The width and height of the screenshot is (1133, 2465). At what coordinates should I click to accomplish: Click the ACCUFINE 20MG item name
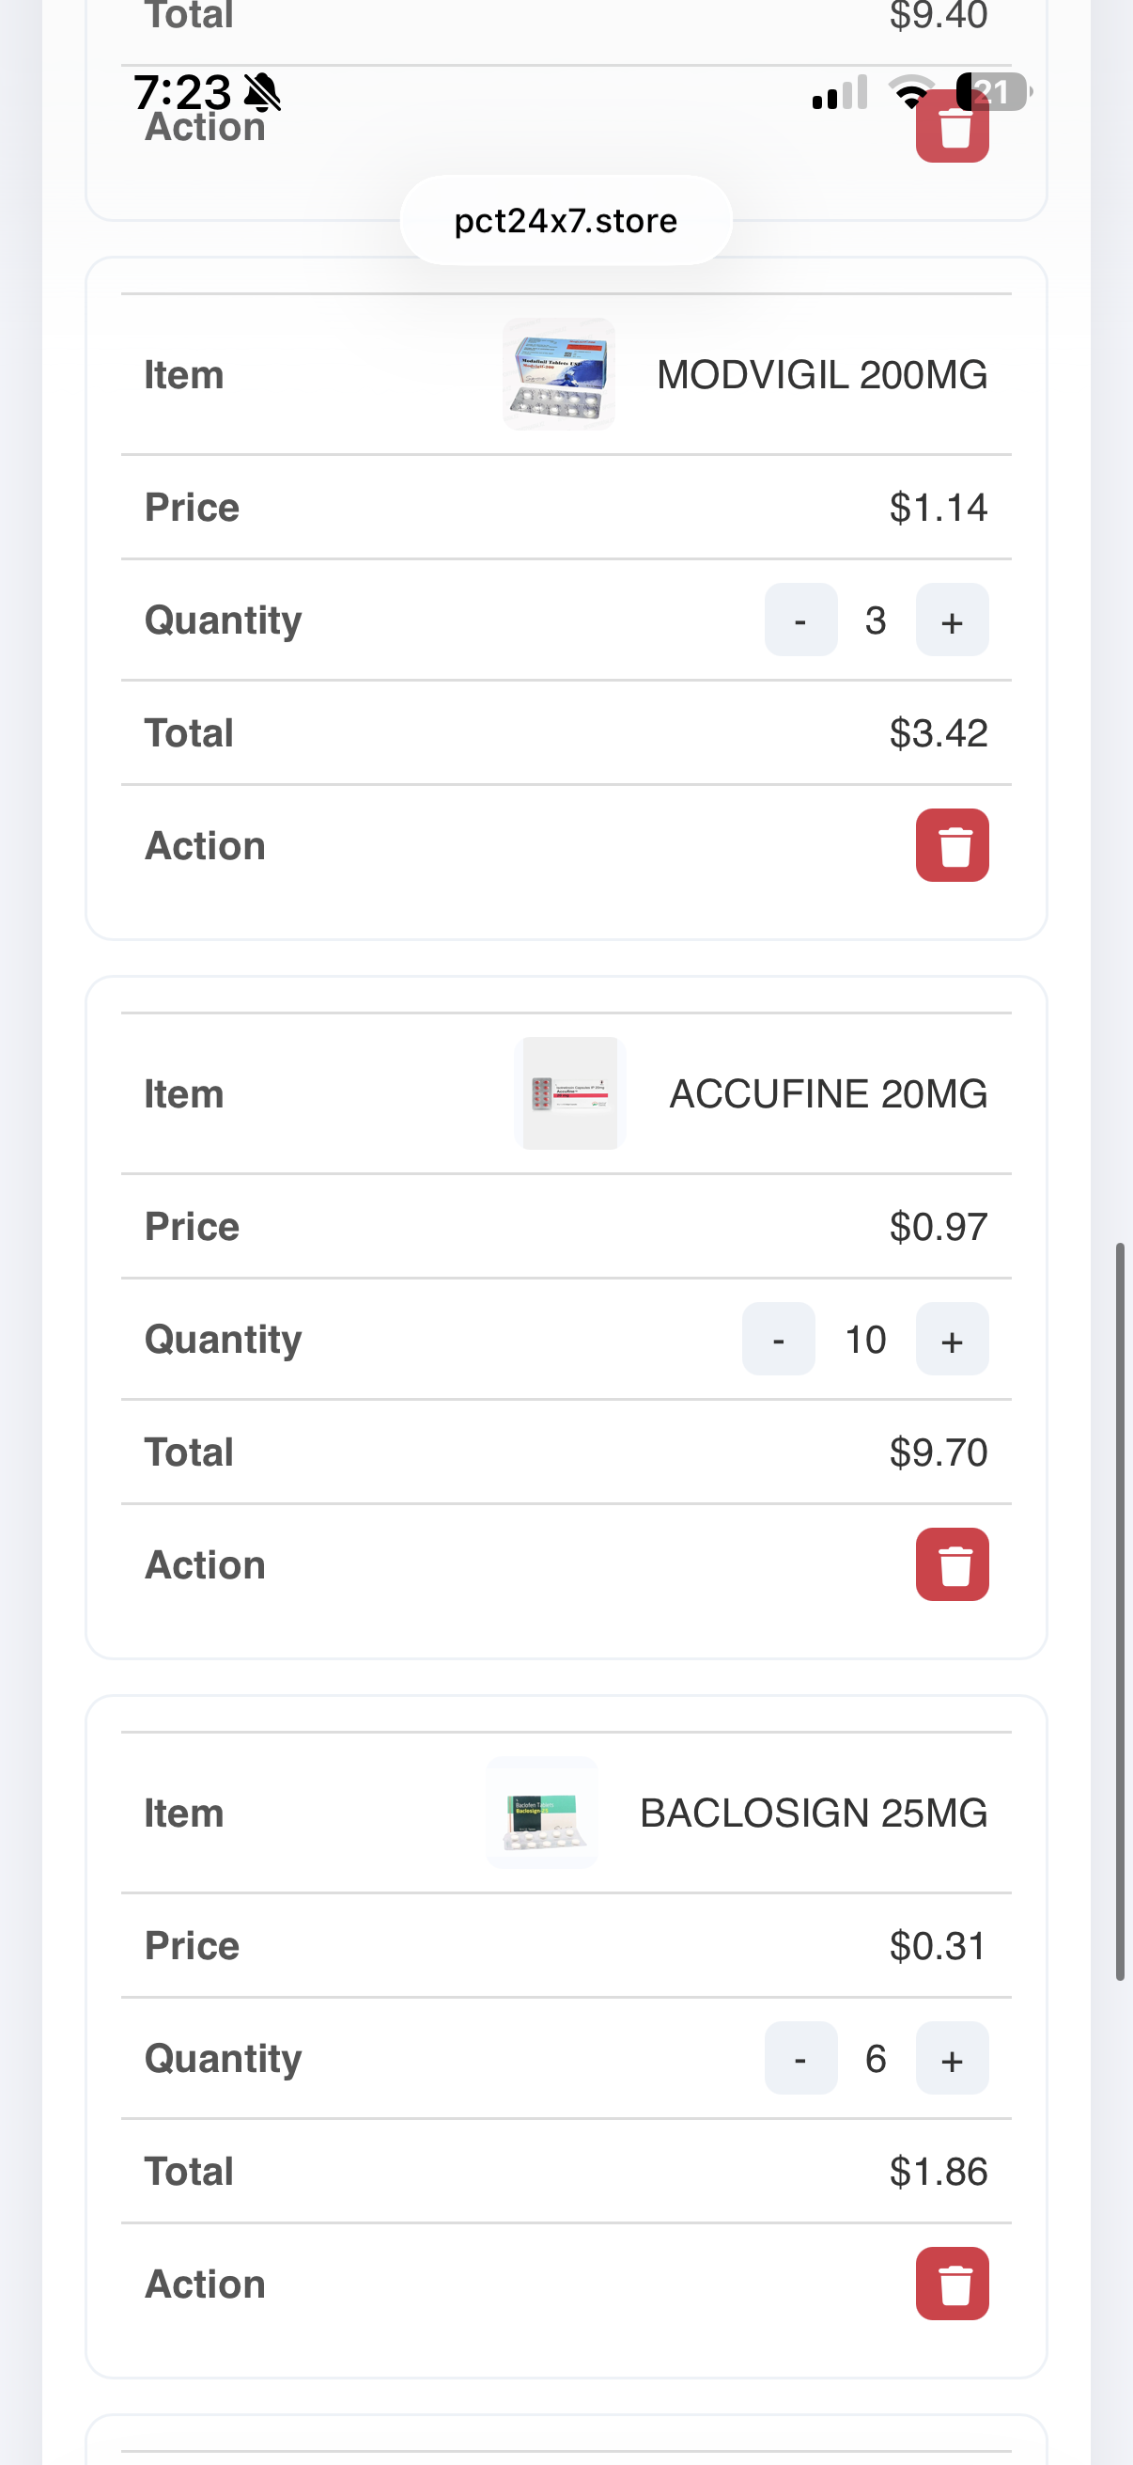click(x=828, y=1093)
